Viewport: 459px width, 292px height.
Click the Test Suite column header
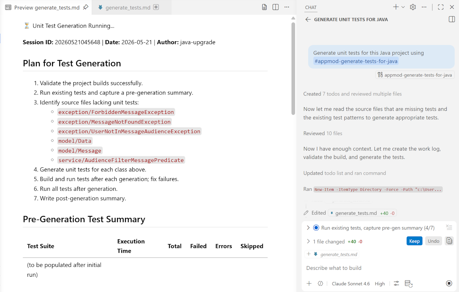point(41,246)
